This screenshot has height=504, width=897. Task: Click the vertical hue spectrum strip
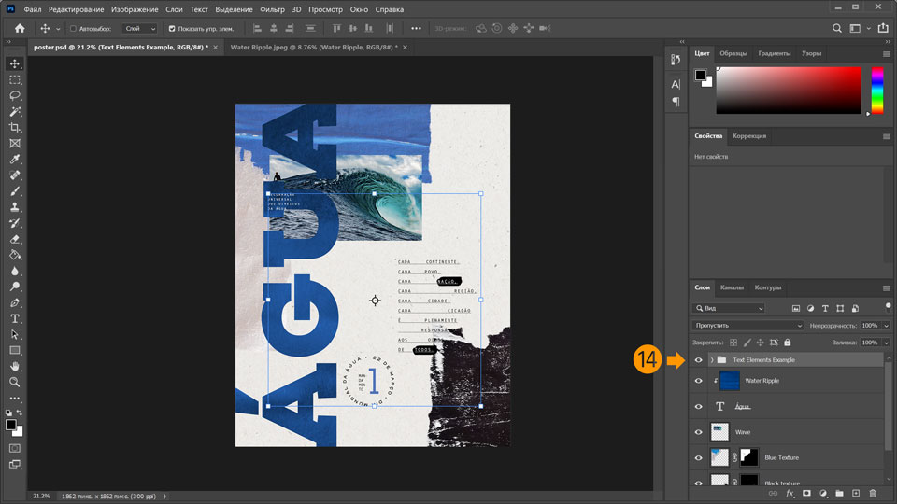pos(877,91)
